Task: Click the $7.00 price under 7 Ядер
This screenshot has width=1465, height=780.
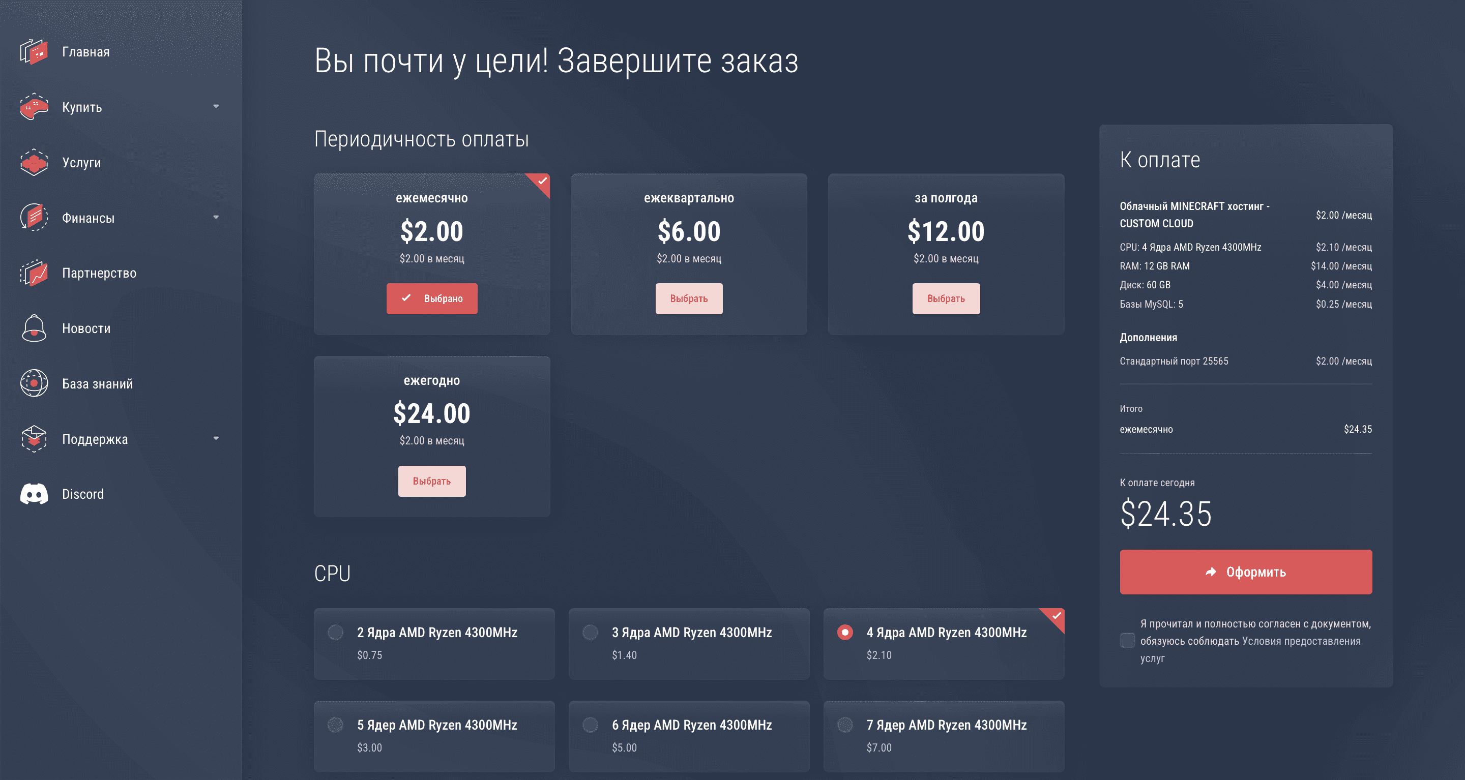Action: [x=878, y=747]
